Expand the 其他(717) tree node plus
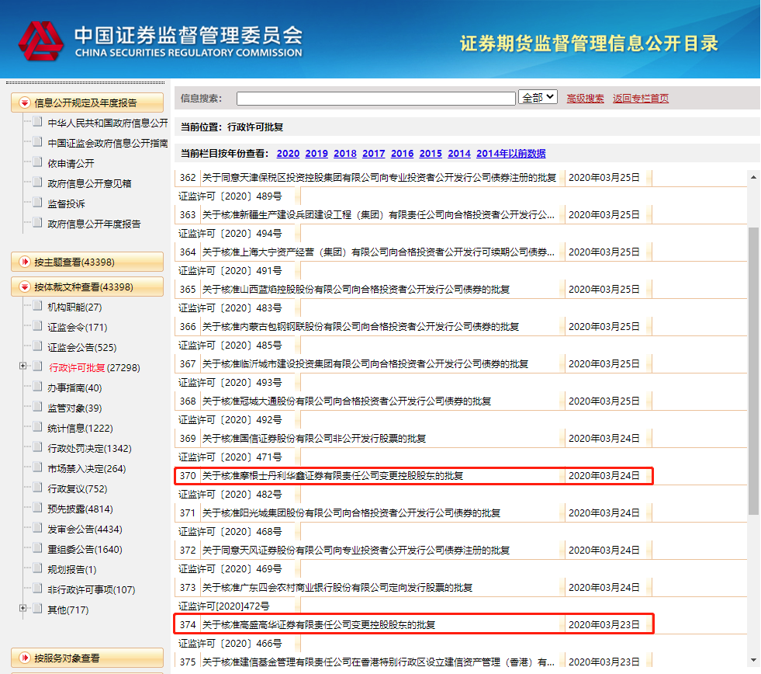Image resolution: width=761 pixels, height=674 pixels. point(22,608)
